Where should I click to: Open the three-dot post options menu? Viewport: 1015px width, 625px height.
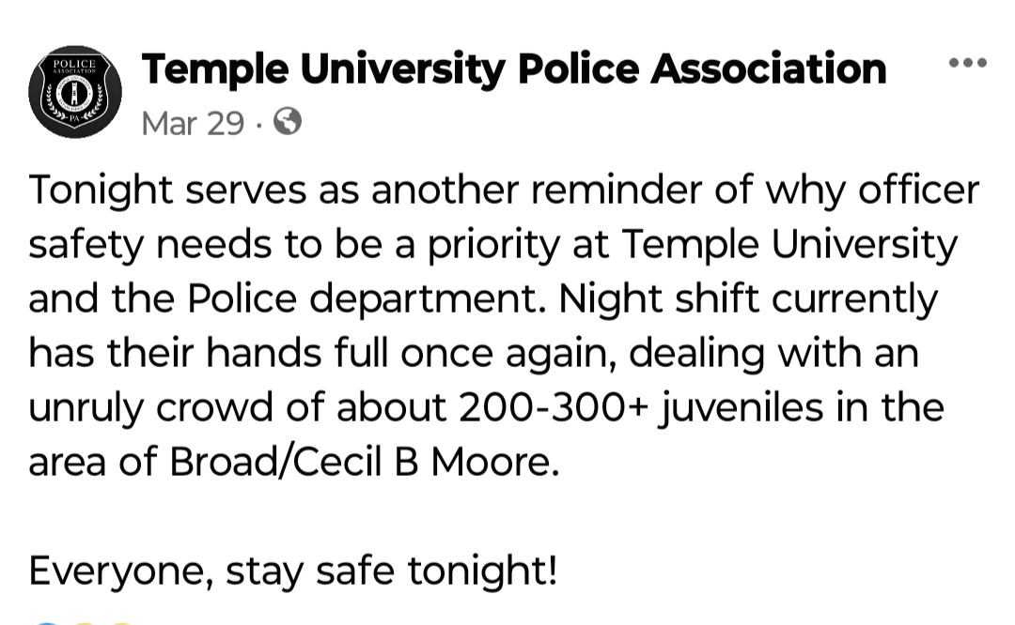(x=968, y=63)
